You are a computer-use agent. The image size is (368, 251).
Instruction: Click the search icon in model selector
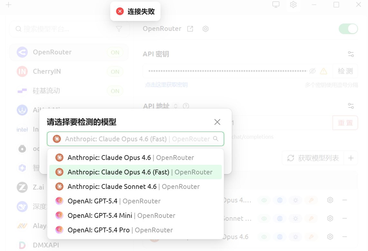[x=215, y=139]
